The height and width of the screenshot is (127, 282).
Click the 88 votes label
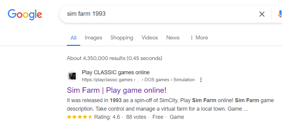click(136, 117)
